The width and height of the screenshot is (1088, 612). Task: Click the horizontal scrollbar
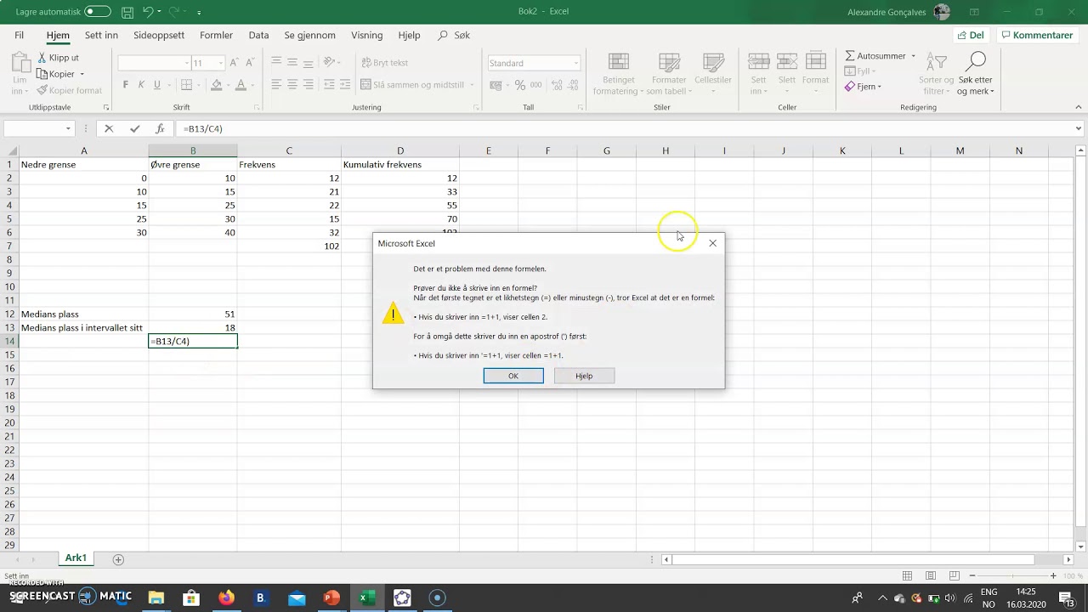click(853, 559)
